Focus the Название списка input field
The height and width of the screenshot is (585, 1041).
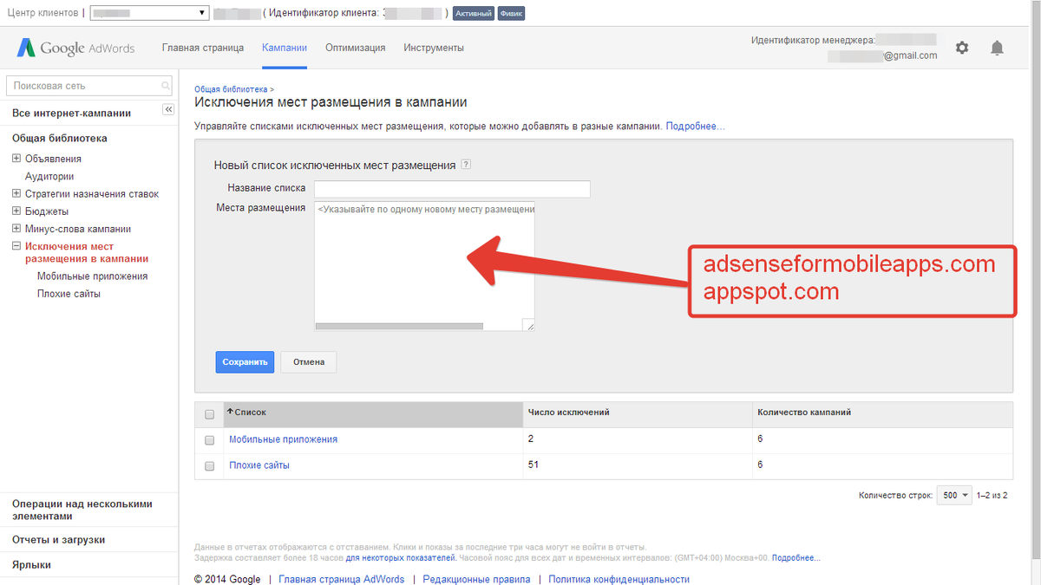[x=452, y=189]
